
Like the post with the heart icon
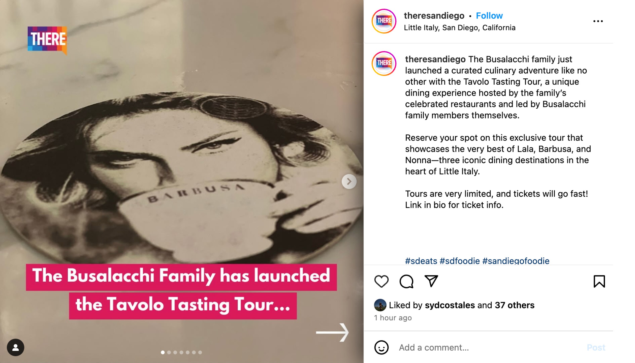(x=381, y=281)
